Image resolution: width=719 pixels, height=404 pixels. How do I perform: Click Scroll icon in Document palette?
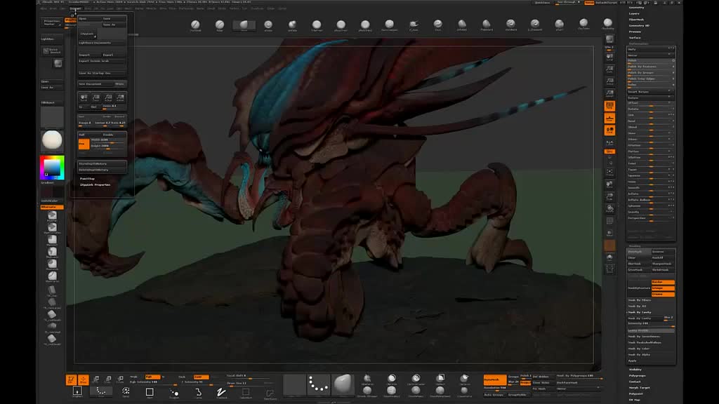(84, 97)
